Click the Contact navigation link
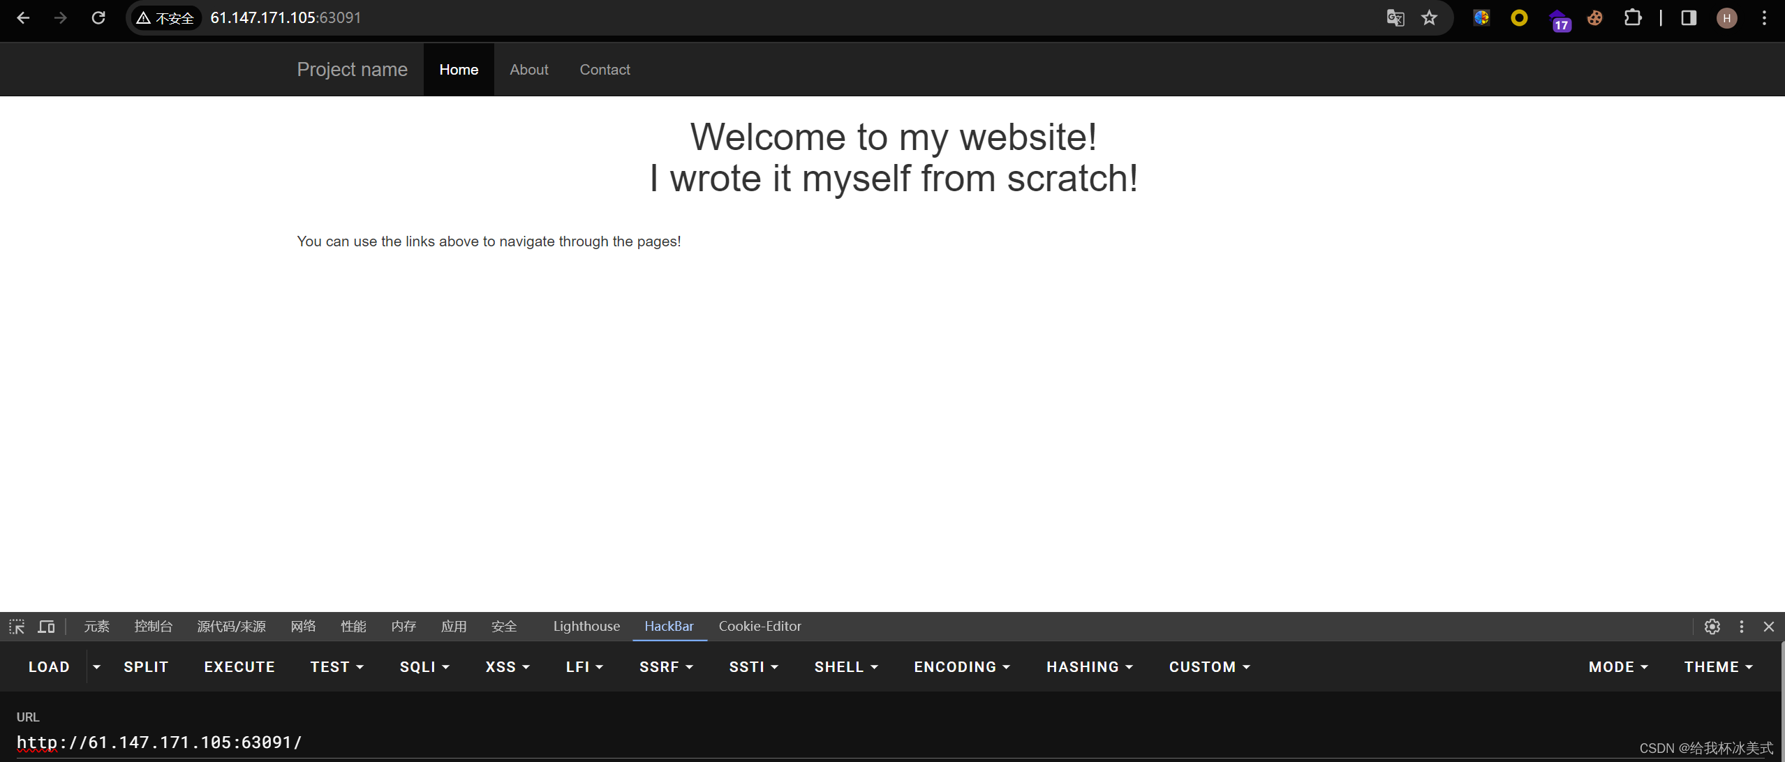 605,70
